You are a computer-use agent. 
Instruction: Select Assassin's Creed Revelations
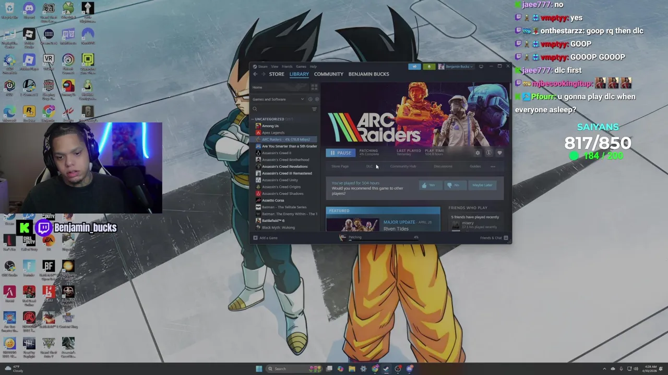pos(285,167)
